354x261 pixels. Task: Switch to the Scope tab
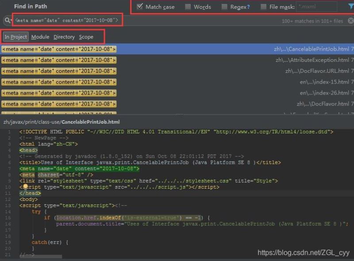click(x=86, y=37)
